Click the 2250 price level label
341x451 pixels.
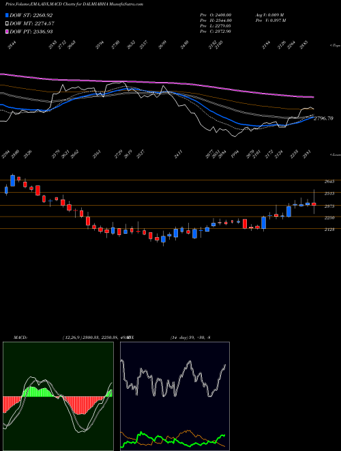pos(329,218)
